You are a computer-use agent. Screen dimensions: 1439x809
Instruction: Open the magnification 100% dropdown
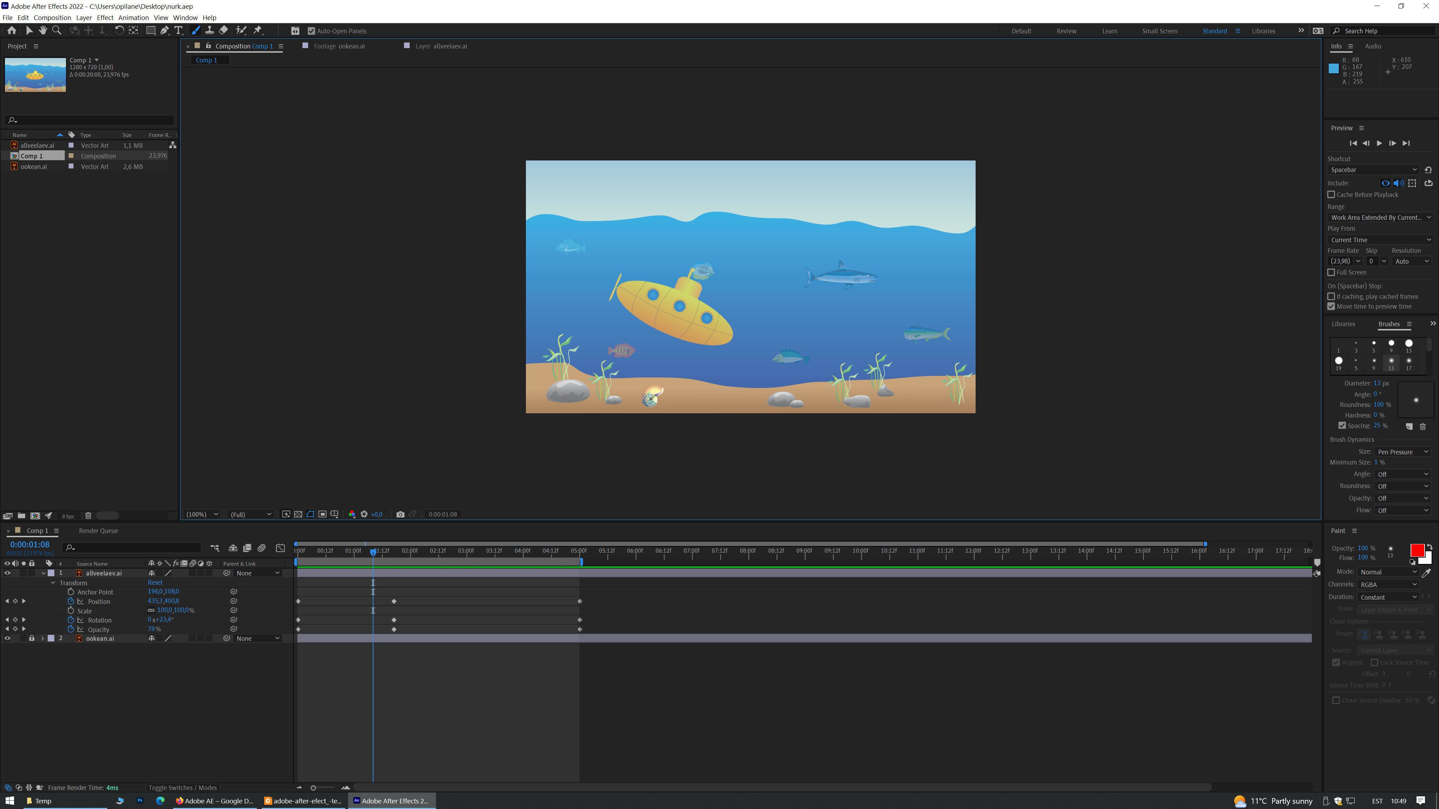pyautogui.click(x=202, y=514)
